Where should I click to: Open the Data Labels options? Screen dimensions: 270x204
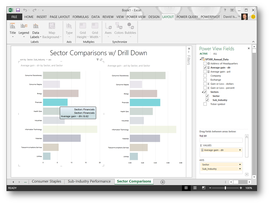36,30
